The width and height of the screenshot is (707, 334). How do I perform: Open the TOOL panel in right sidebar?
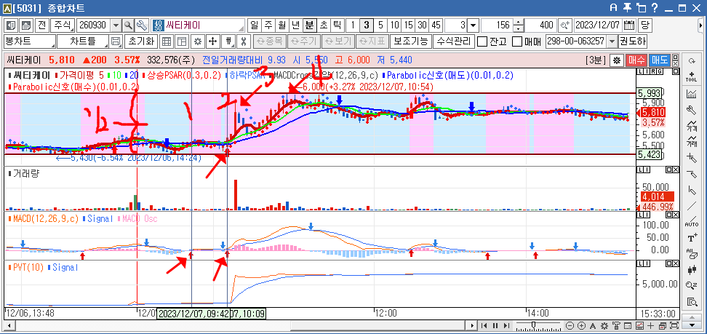[691, 76]
